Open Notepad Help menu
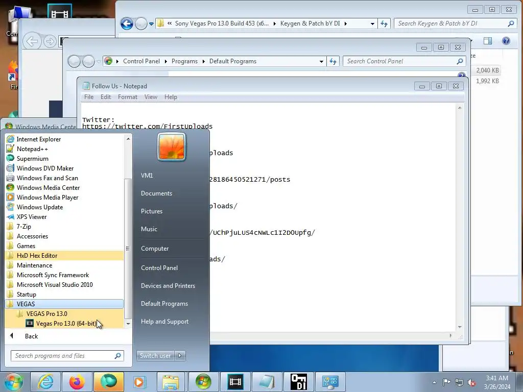 [171, 97]
